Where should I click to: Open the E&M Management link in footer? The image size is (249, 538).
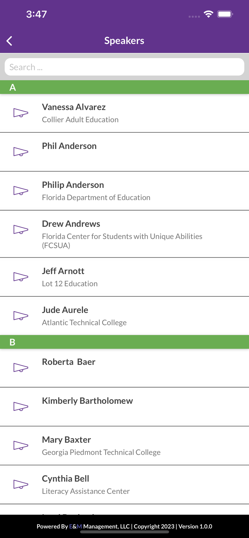[x=99, y=526]
